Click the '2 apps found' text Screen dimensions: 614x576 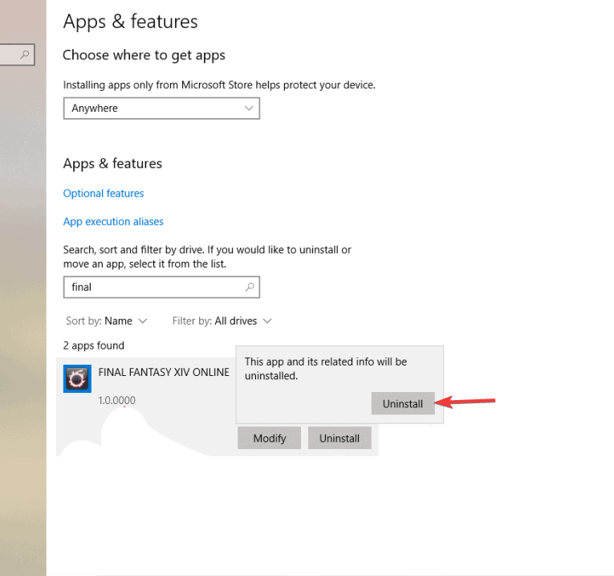click(94, 345)
